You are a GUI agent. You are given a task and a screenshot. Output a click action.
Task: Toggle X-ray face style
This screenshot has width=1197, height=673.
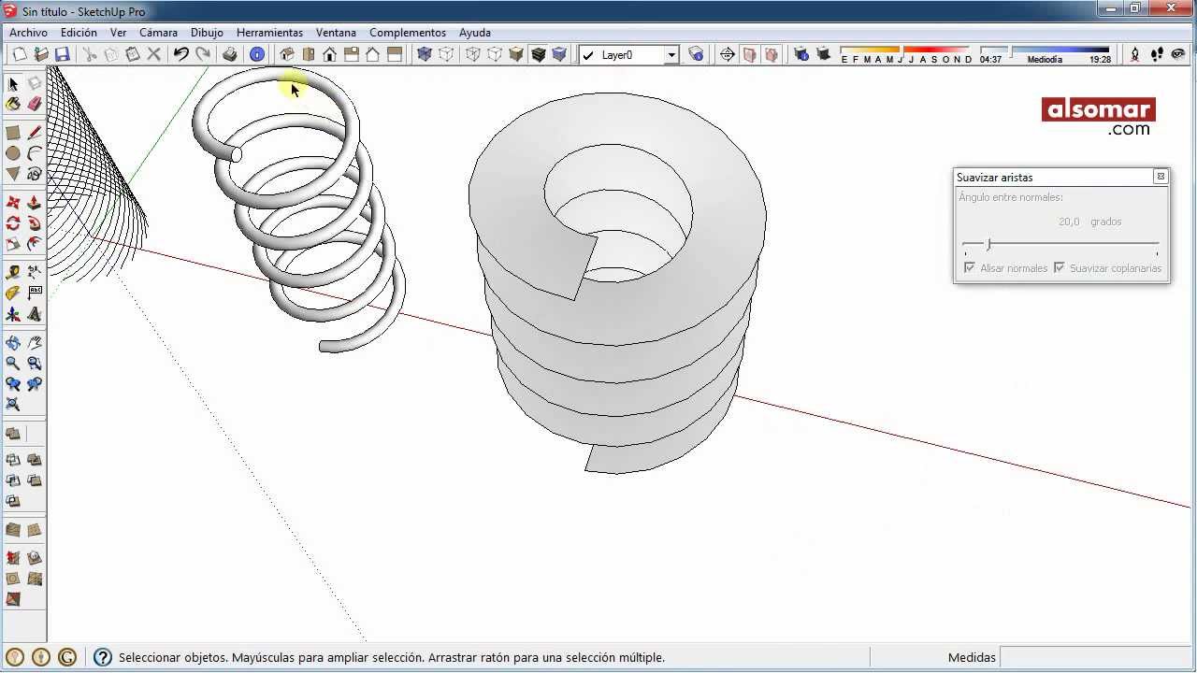tap(424, 55)
